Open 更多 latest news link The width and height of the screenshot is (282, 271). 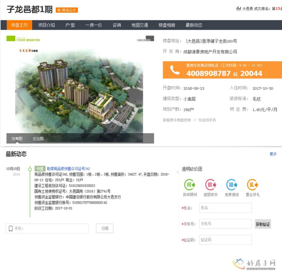(273, 154)
